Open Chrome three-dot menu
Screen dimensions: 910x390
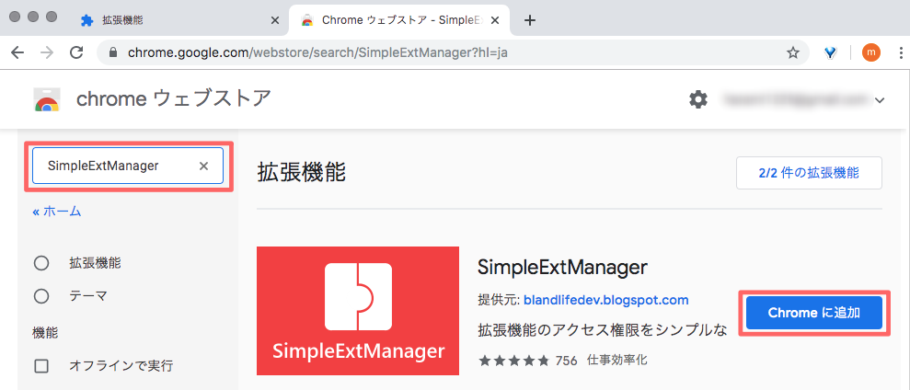902,53
